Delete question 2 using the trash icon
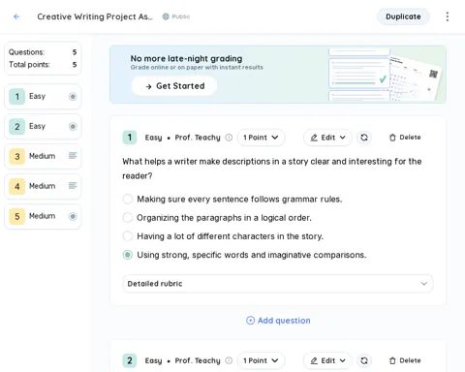 [405, 360]
